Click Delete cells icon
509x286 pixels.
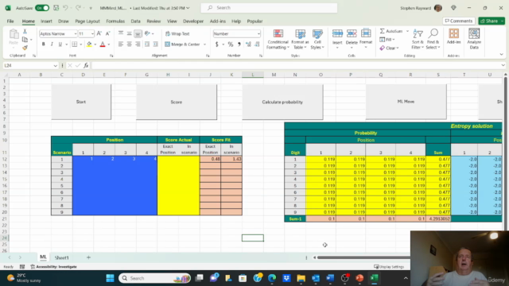(352, 33)
